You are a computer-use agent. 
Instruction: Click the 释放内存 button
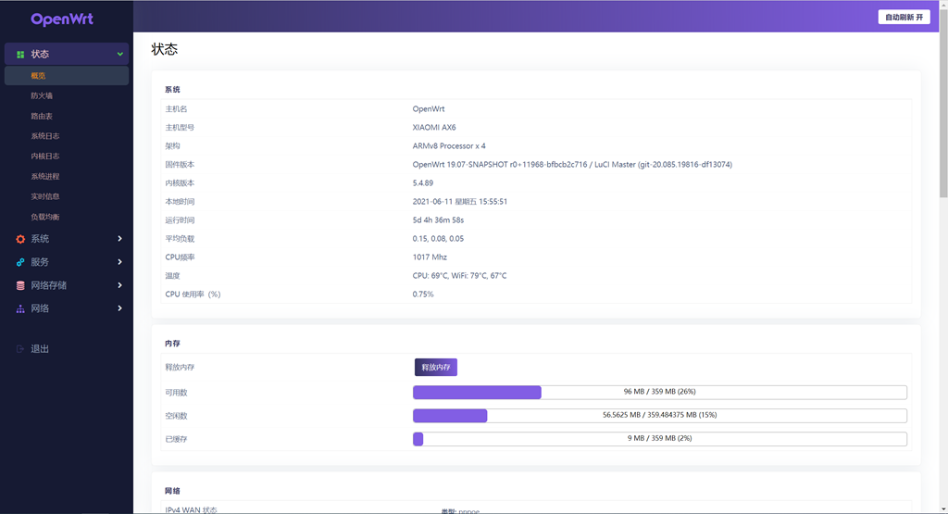pos(436,367)
